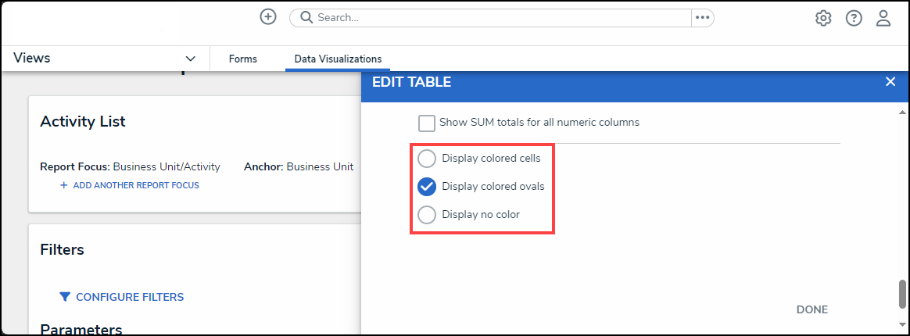910x336 pixels.
Task: Click the Edit Table panel scrollbar thumb
Action: (x=903, y=296)
